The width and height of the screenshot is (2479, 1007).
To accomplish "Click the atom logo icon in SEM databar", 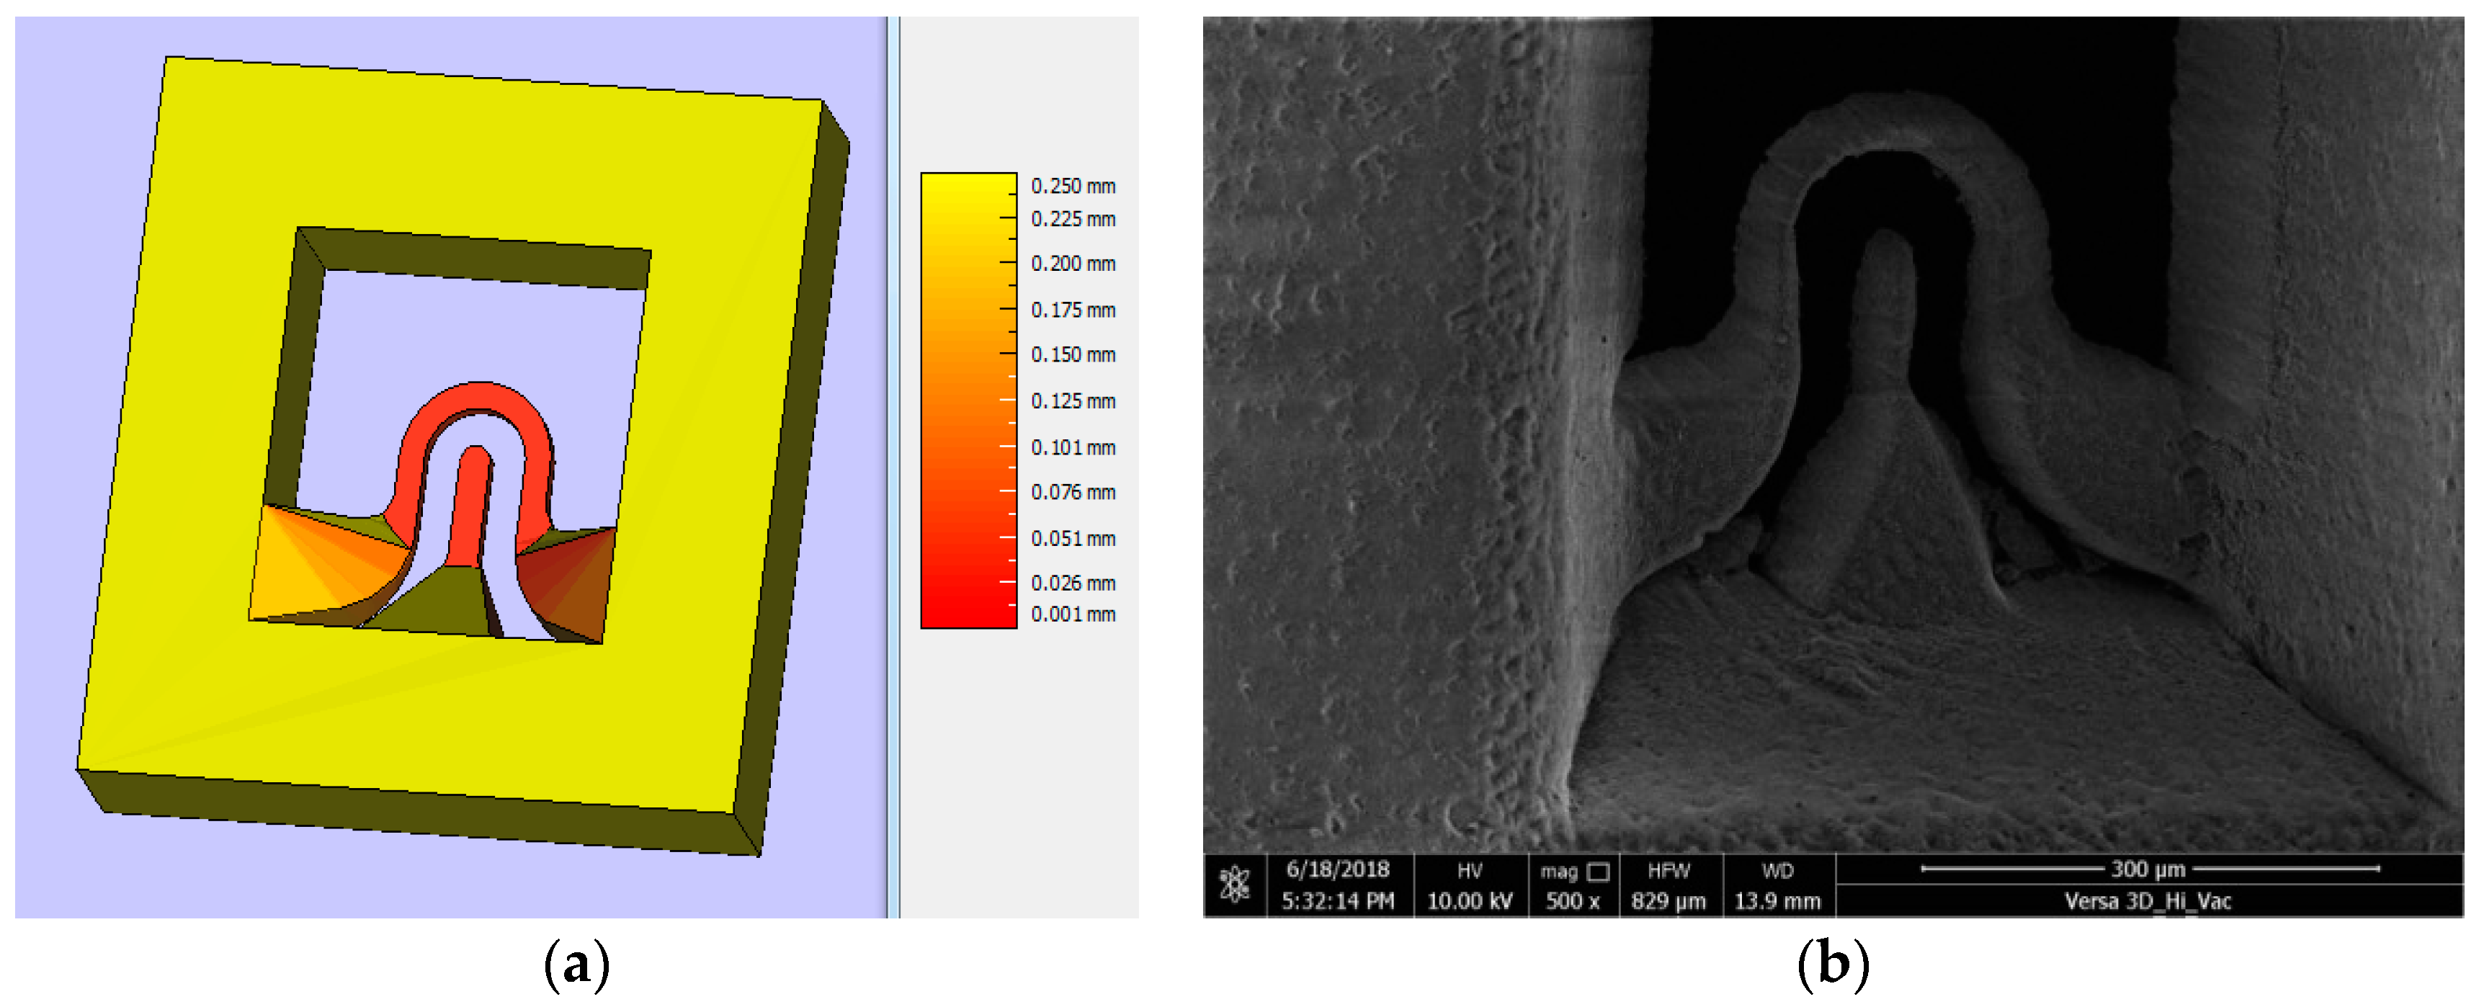I will click(1233, 884).
